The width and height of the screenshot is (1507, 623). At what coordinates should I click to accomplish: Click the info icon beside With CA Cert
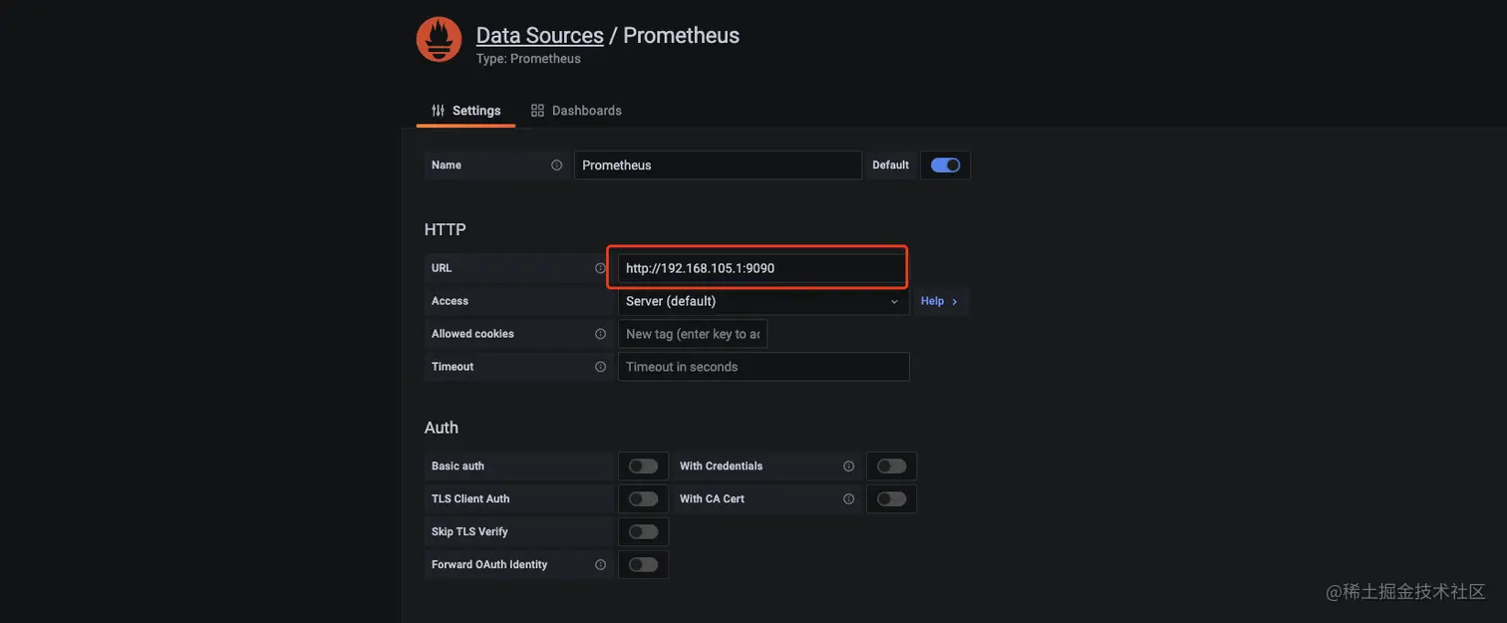click(x=848, y=499)
